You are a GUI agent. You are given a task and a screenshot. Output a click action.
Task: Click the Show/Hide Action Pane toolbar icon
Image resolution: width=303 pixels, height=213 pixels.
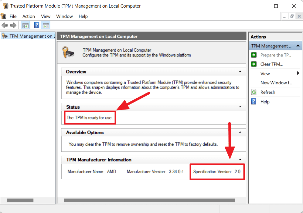click(x=46, y=25)
